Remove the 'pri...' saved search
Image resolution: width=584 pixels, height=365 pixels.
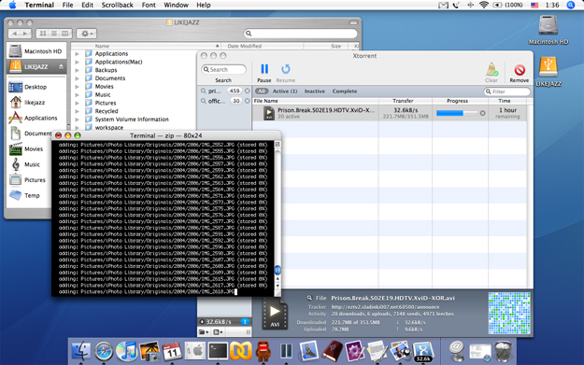(x=247, y=91)
